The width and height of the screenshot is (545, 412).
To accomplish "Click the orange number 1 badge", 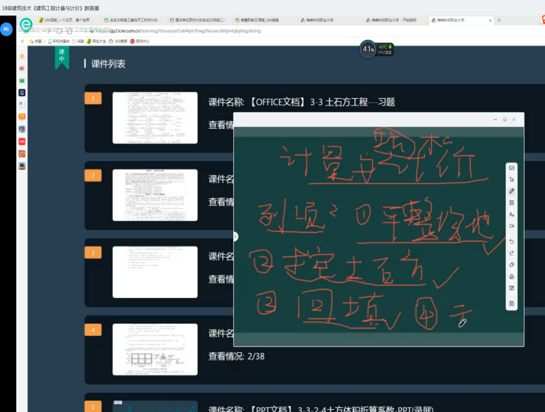I will click(x=93, y=98).
